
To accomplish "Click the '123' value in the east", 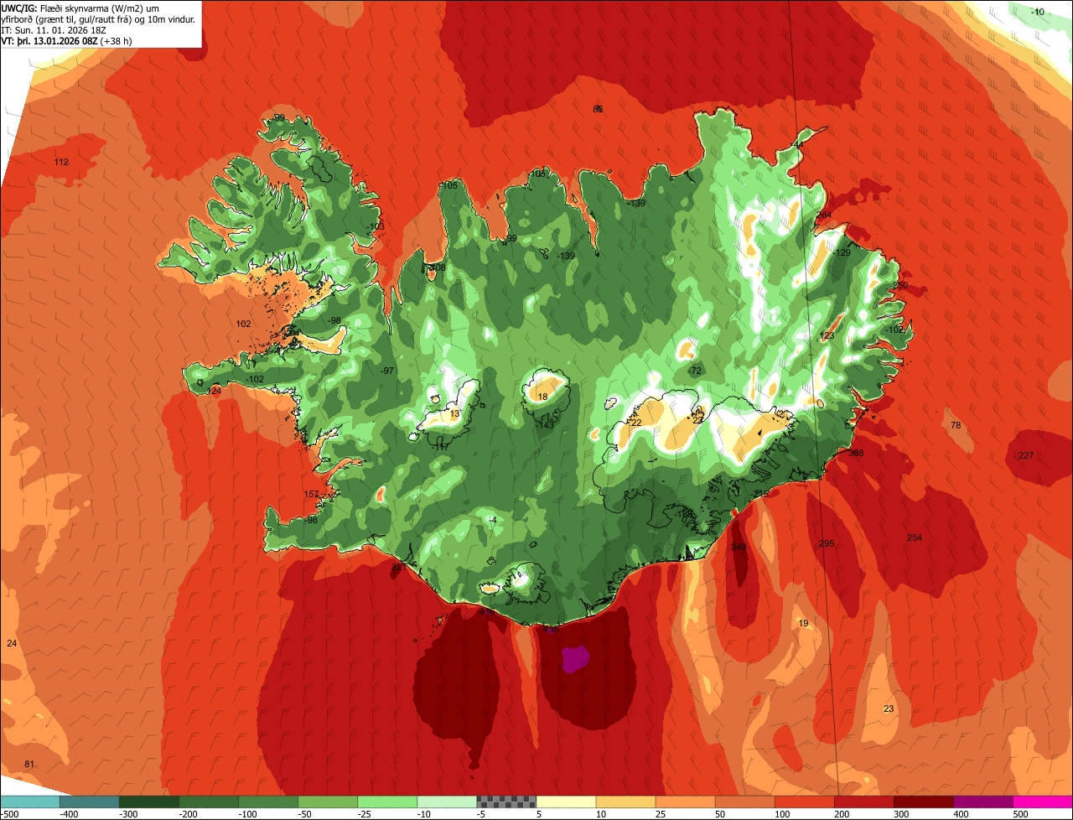I will click(x=827, y=335).
